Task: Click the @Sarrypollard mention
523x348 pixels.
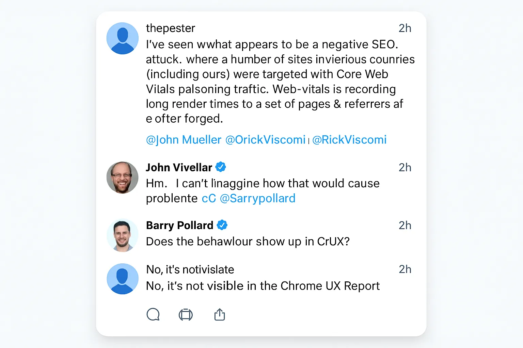Action: coord(258,198)
